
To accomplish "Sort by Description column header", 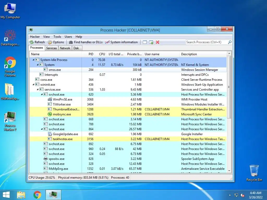I will (x=203, y=54).
